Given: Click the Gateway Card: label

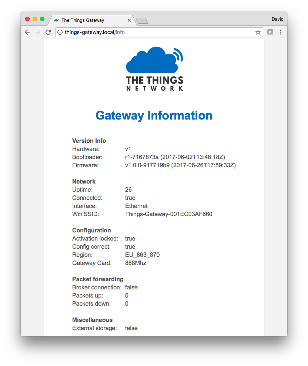Looking at the screenshot, I should pyautogui.click(x=92, y=263).
